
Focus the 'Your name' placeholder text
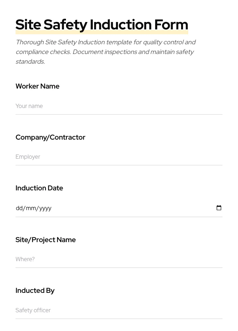pos(29,106)
